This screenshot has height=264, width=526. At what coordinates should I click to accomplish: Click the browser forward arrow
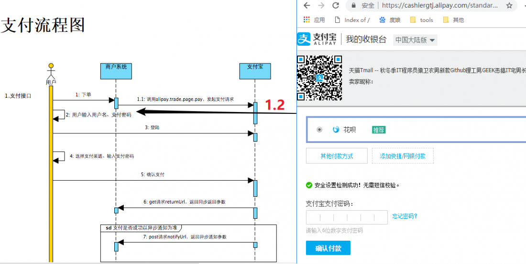coord(321,5)
